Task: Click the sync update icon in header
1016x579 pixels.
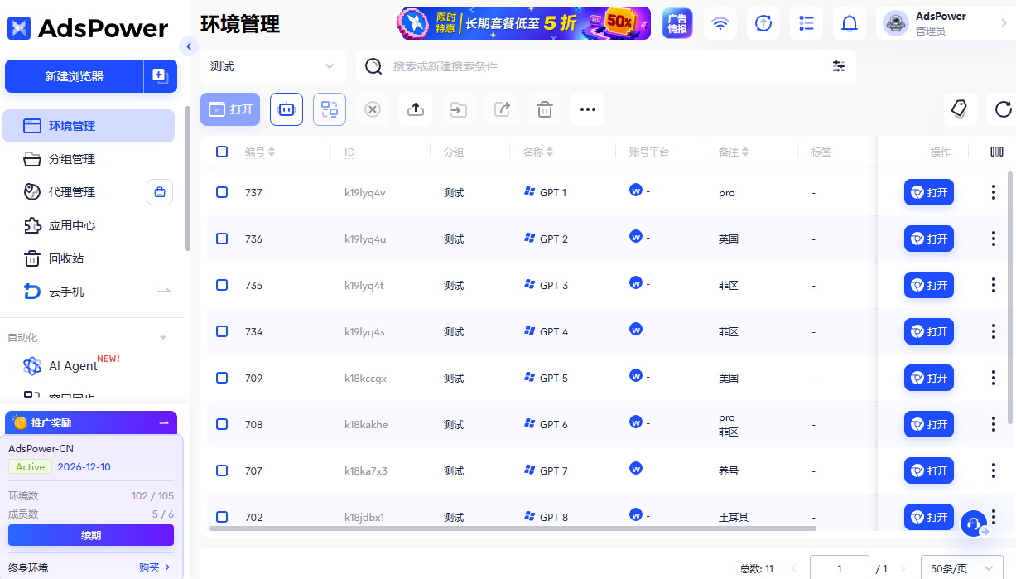Action: pos(763,23)
